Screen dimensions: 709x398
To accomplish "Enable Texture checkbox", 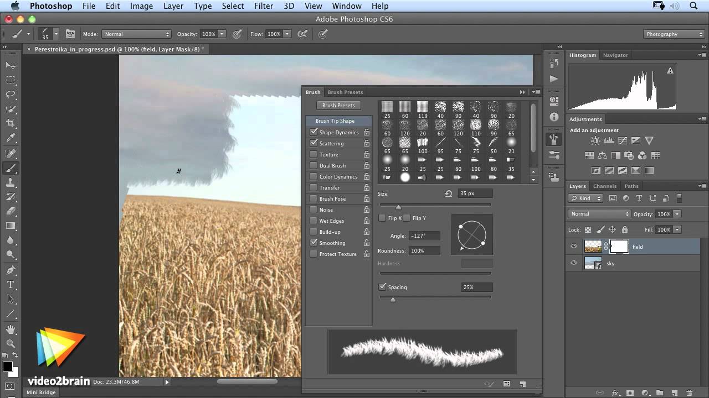I will (314, 154).
